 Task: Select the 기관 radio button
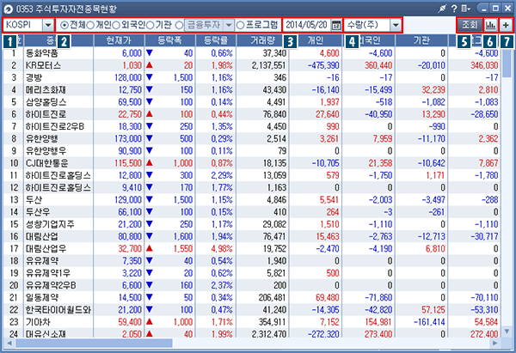tap(150, 25)
